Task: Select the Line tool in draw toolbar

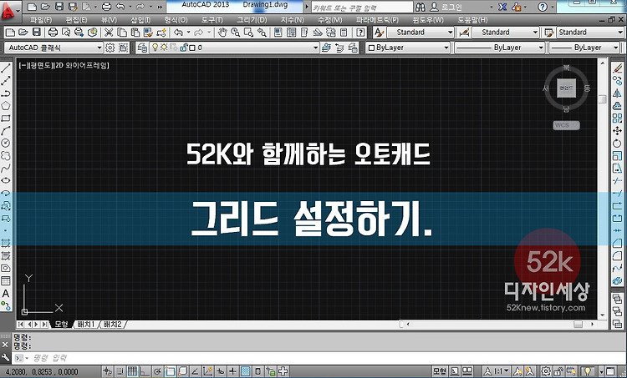Action: (x=6, y=68)
